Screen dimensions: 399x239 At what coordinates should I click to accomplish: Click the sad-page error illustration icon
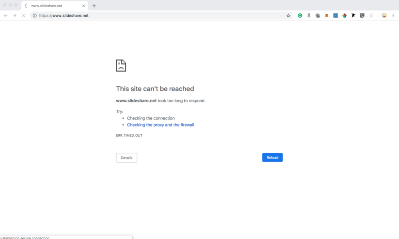coord(121,65)
